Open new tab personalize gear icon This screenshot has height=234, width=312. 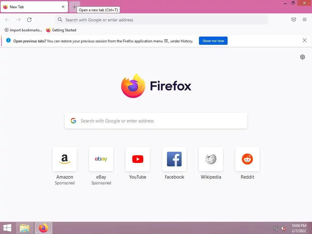click(303, 57)
